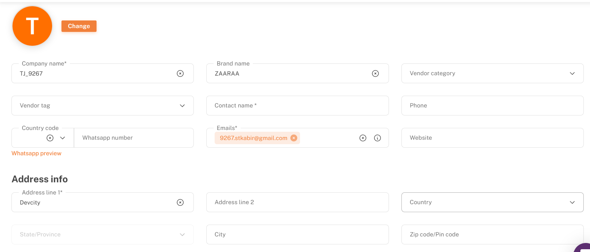Focus the Contact name field
The height and width of the screenshot is (252, 590).
(298, 105)
